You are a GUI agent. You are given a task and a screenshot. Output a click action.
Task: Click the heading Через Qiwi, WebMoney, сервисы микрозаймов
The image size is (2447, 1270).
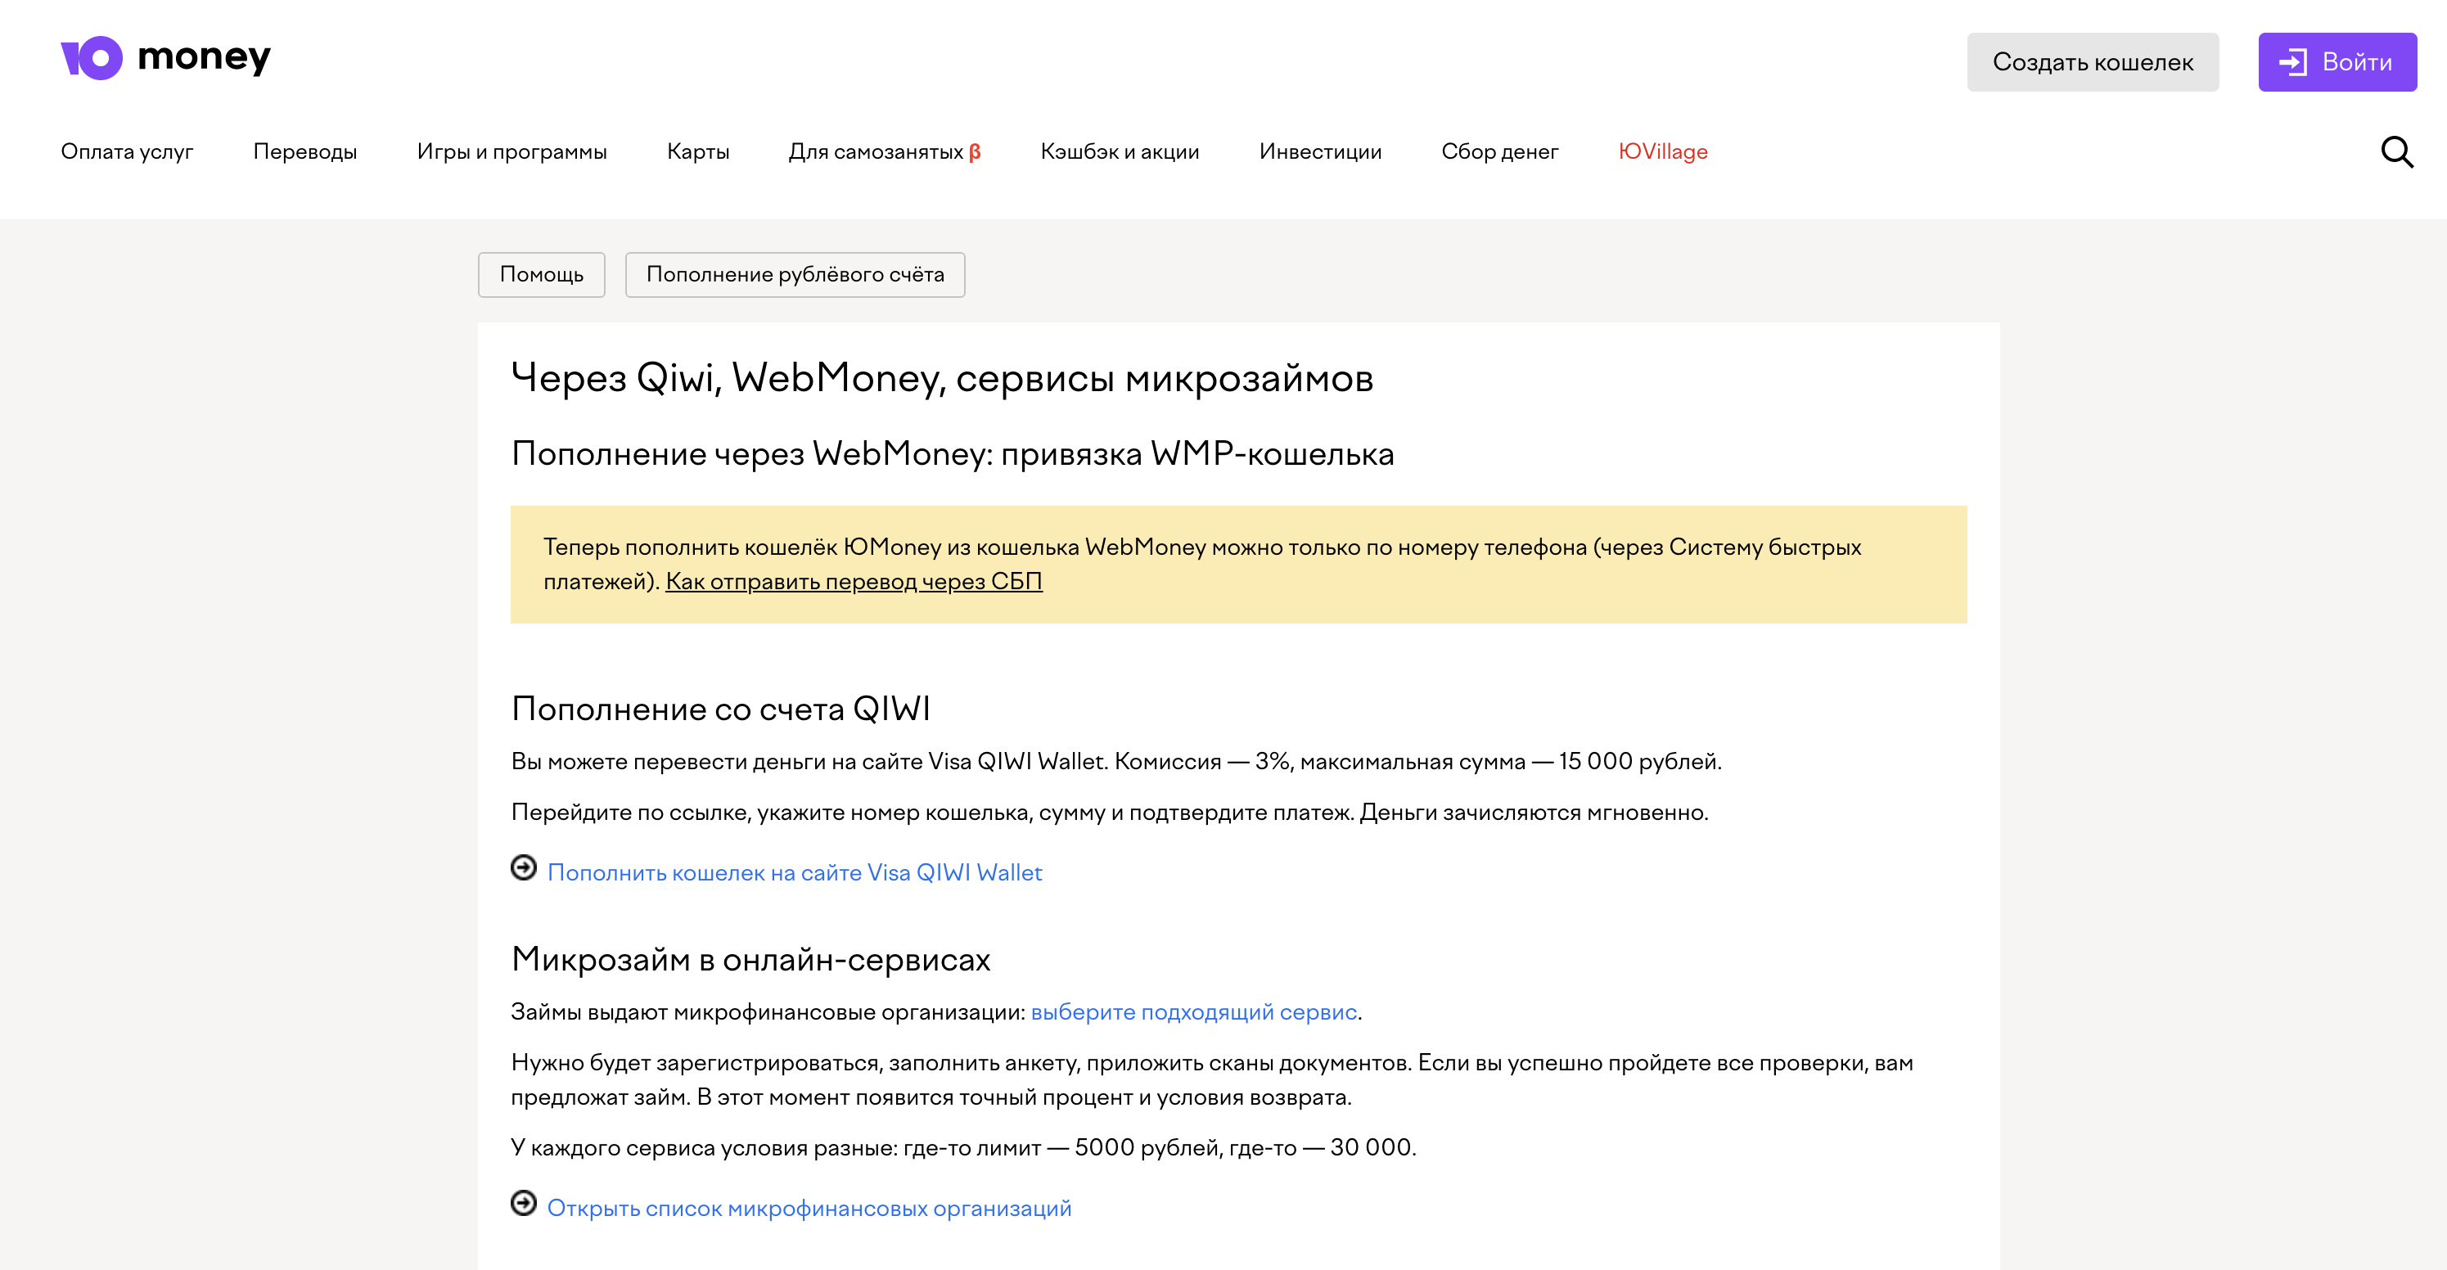point(942,378)
